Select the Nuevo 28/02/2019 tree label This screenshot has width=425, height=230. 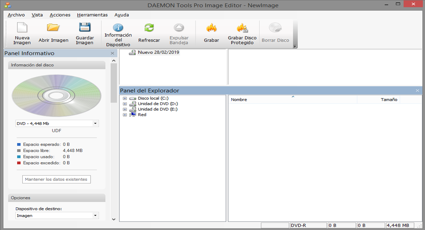[x=158, y=52]
